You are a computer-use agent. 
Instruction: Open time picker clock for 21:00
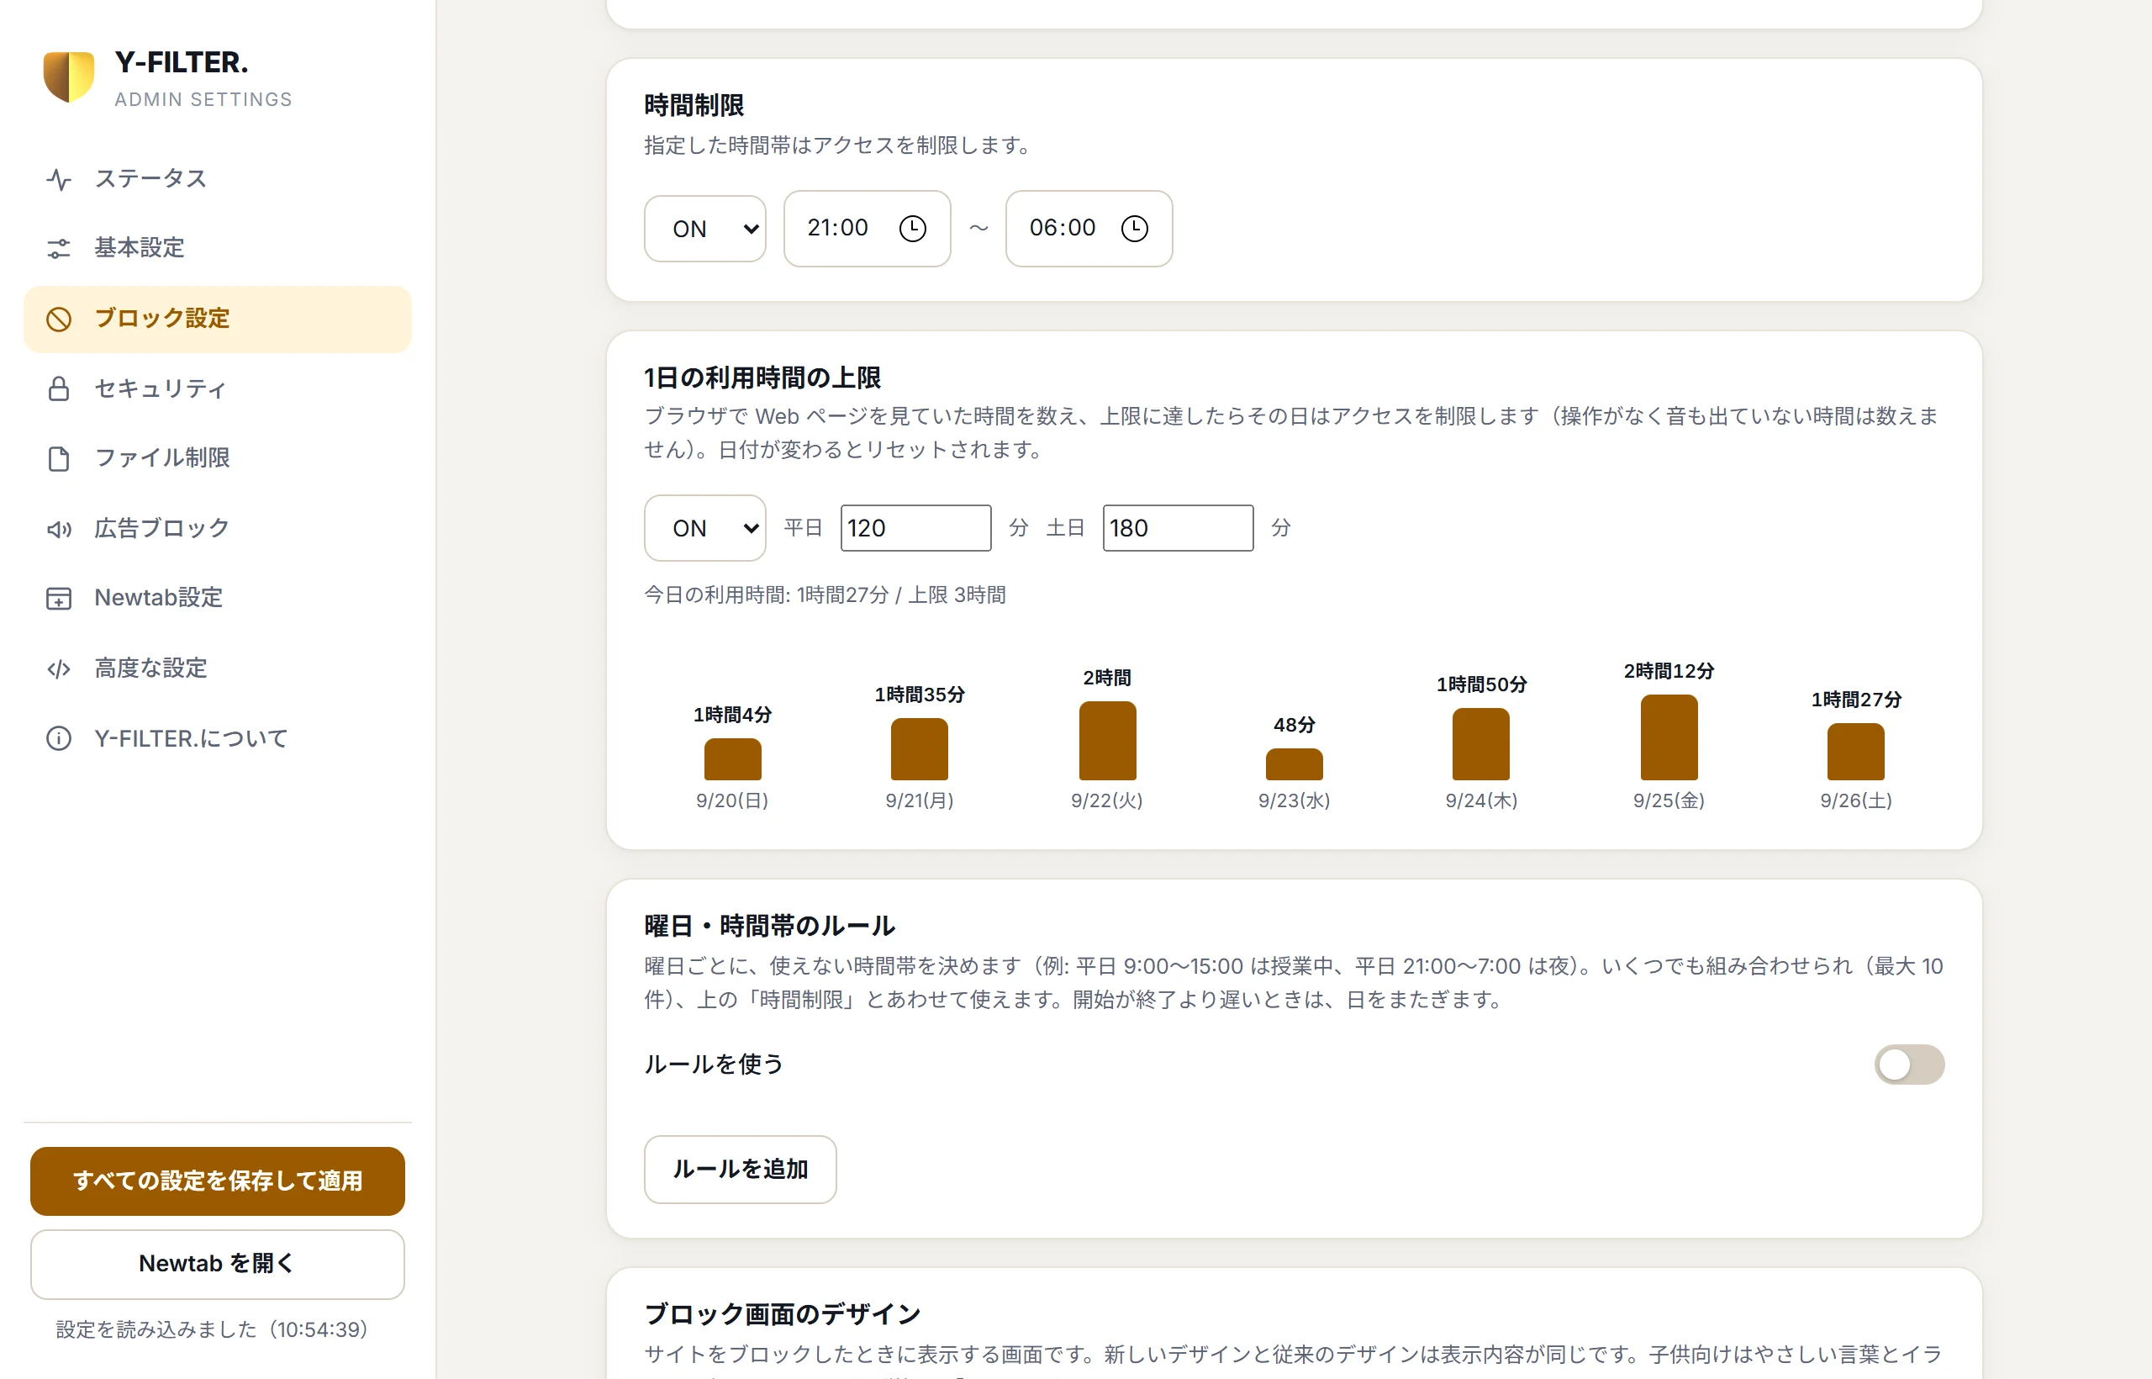tap(912, 229)
